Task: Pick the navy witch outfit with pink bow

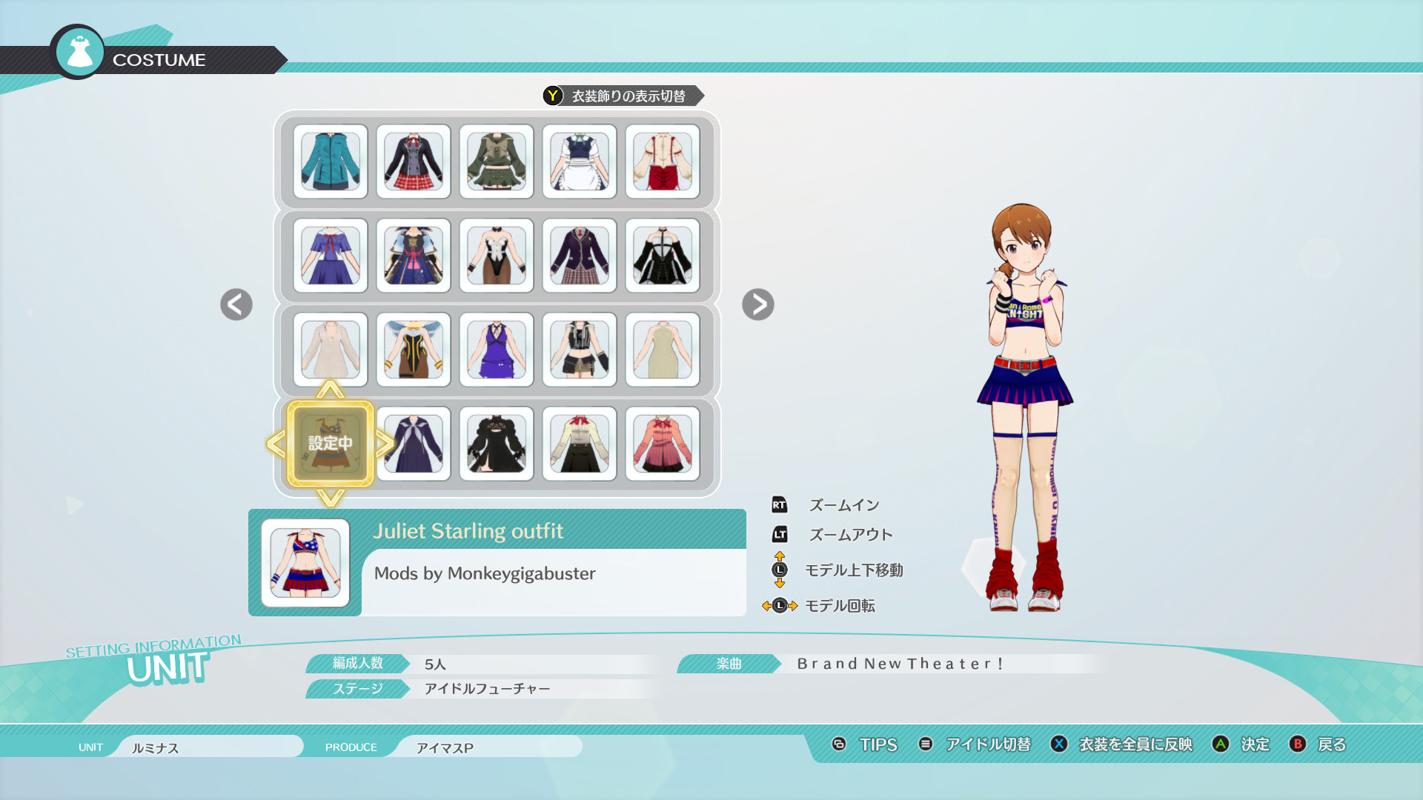Action: pyautogui.click(x=414, y=256)
